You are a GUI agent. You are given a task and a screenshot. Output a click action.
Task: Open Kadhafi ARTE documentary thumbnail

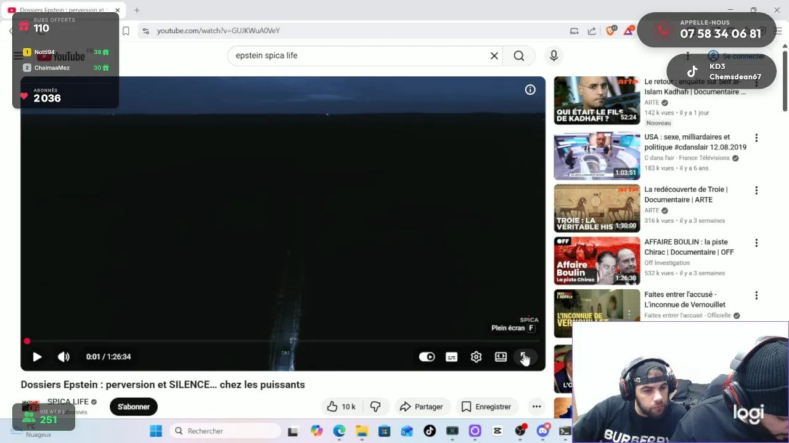[x=597, y=100]
